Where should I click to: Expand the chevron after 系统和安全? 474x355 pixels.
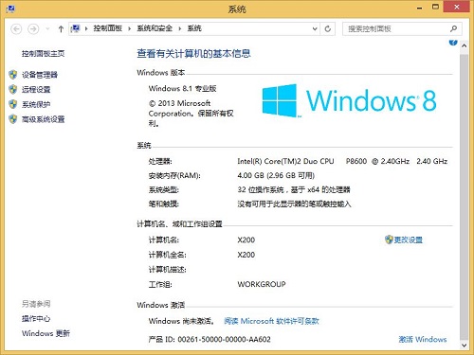180,29
